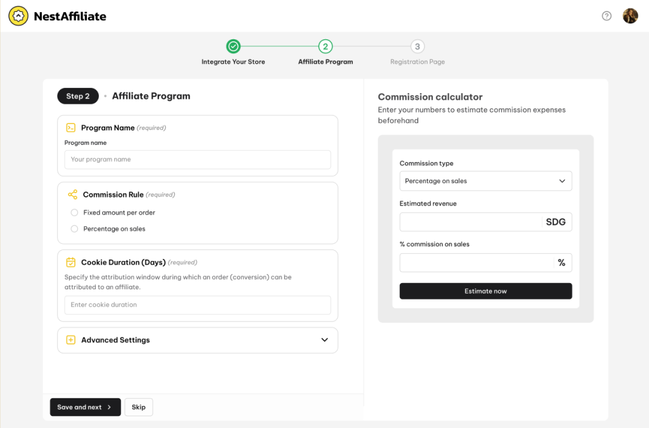The image size is (649, 428).
Task: Click Save and next button
Action: pos(86,407)
